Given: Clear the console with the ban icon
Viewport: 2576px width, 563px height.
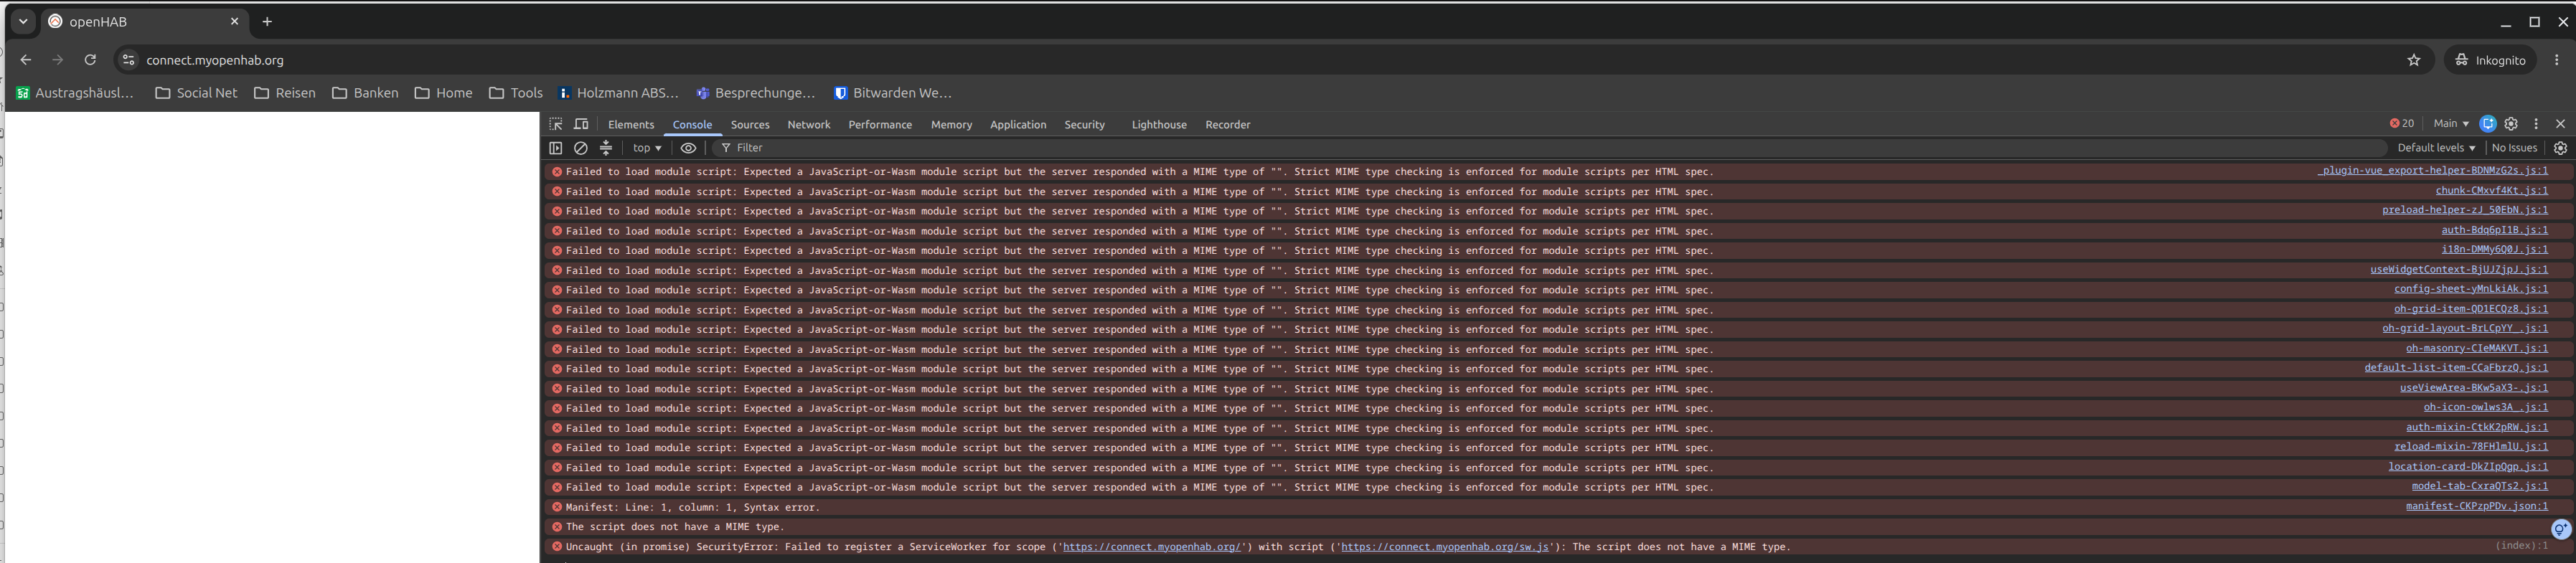Looking at the screenshot, I should click(x=581, y=148).
